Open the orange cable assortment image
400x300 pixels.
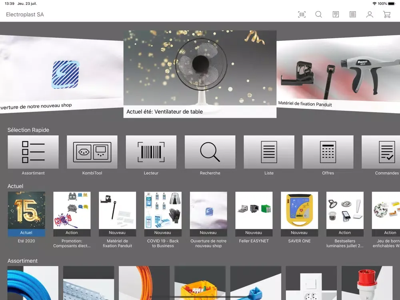click(x=144, y=283)
